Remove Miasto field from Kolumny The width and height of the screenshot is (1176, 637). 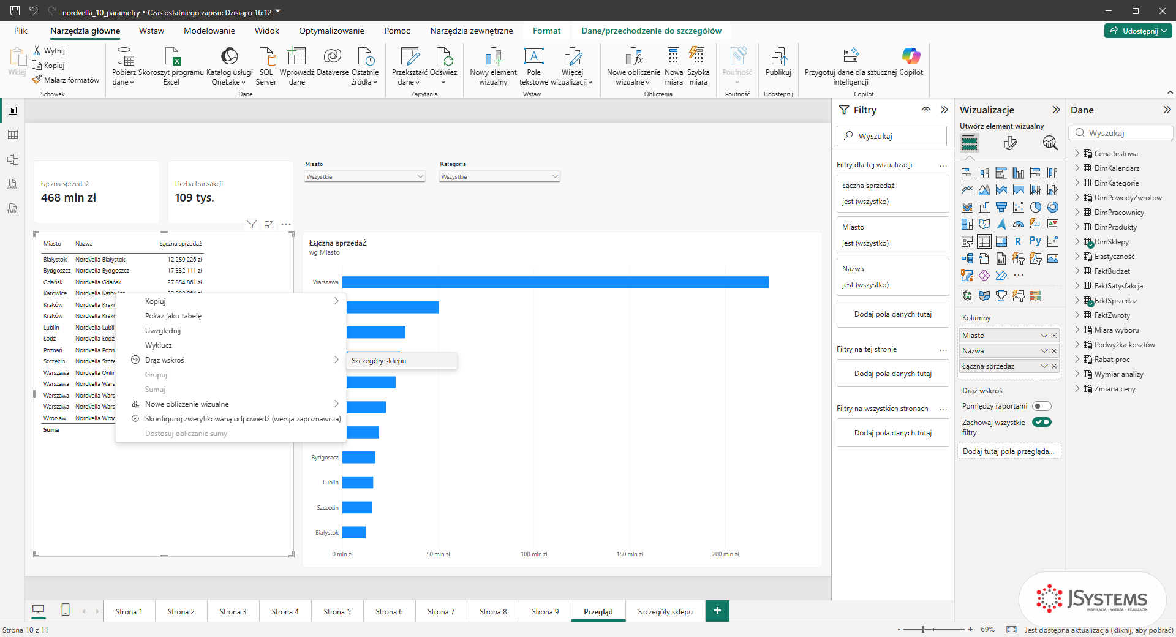click(x=1054, y=336)
